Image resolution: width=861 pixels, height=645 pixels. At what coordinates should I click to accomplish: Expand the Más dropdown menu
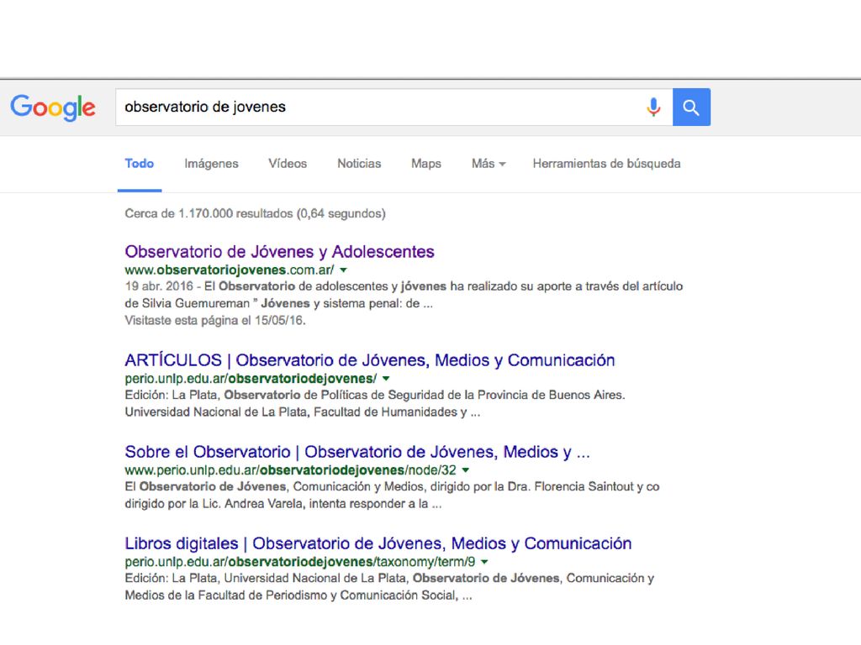click(489, 164)
